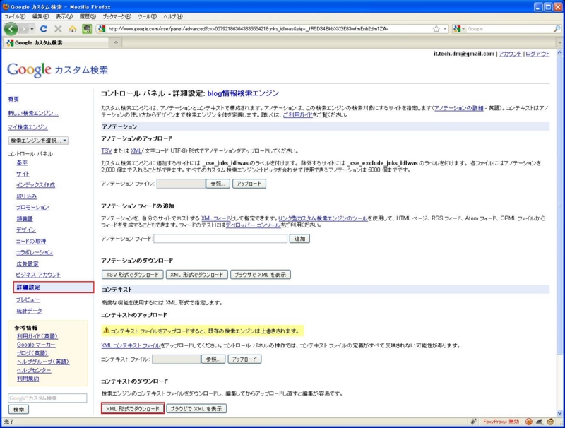Open the ブックマーク menu
Screen dimensions: 565x428
(x=117, y=16)
